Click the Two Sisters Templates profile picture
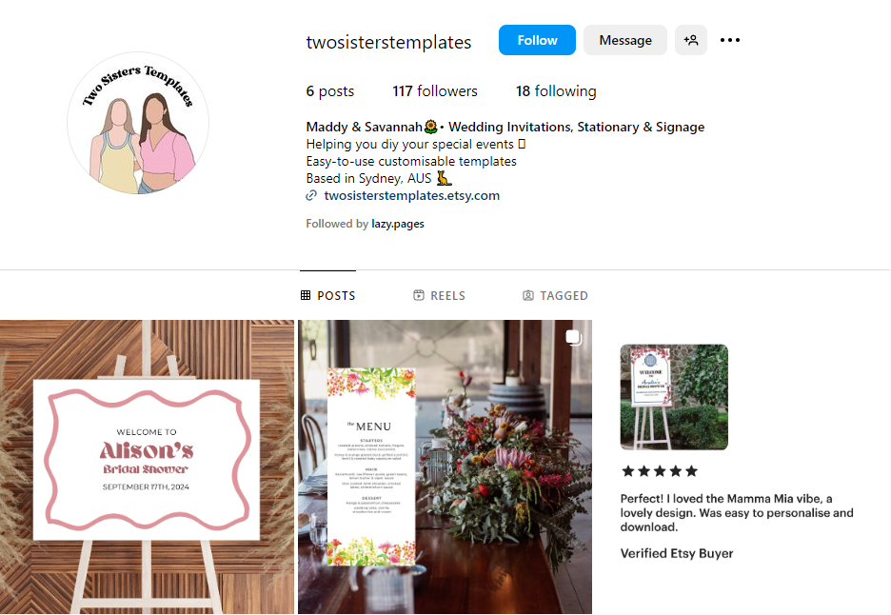Screen dimensions: 891x615 coord(138,123)
